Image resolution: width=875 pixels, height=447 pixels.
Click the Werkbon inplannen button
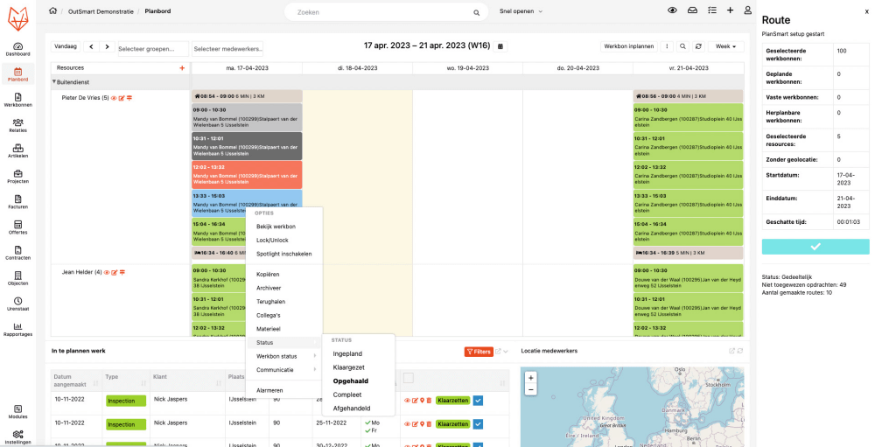point(628,46)
